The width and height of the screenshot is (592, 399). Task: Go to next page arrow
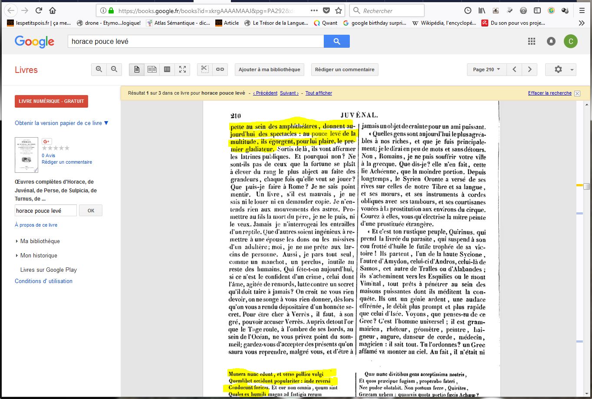[x=530, y=69]
